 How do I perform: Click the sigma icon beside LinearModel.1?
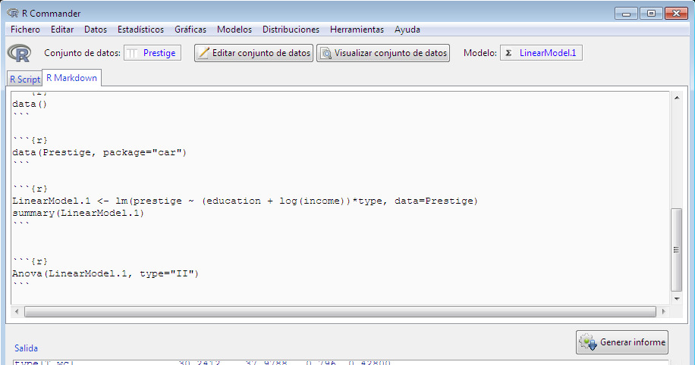point(508,53)
